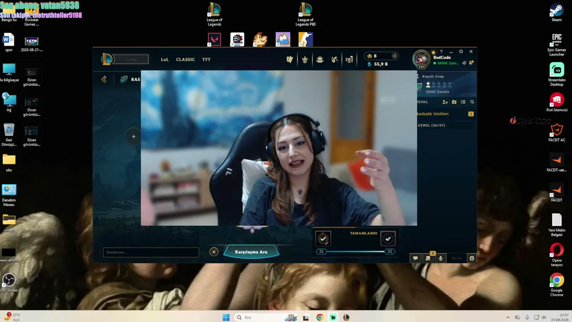Open Chrome from the taskbar
This screenshot has width=572, height=322.
pos(320,318)
